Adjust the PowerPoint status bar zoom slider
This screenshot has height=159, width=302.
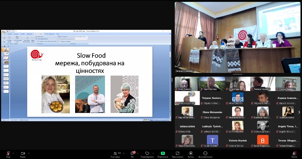(x=161, y=120)
